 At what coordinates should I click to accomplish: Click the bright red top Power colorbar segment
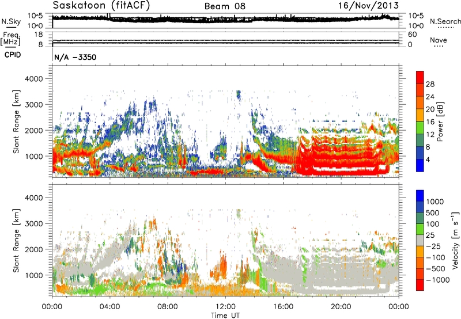coord(420,78)
